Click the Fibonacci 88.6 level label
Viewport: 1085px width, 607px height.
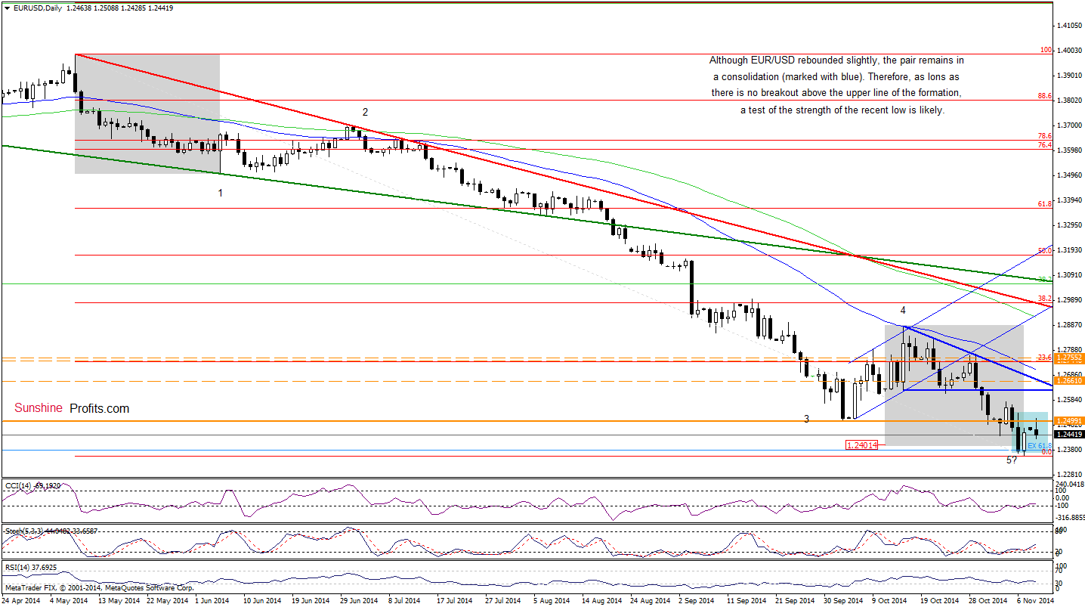click(1046, 95)
